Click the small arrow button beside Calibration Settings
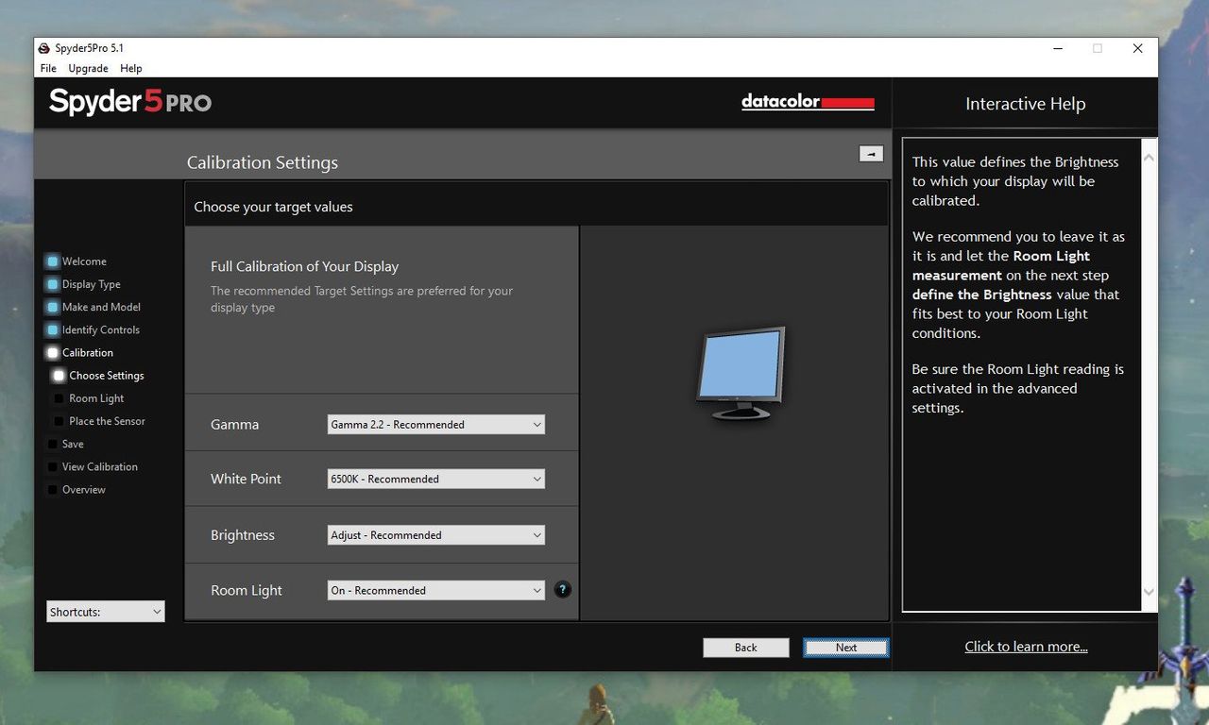This screenshot has width=1209, height=725. [871, 154]
